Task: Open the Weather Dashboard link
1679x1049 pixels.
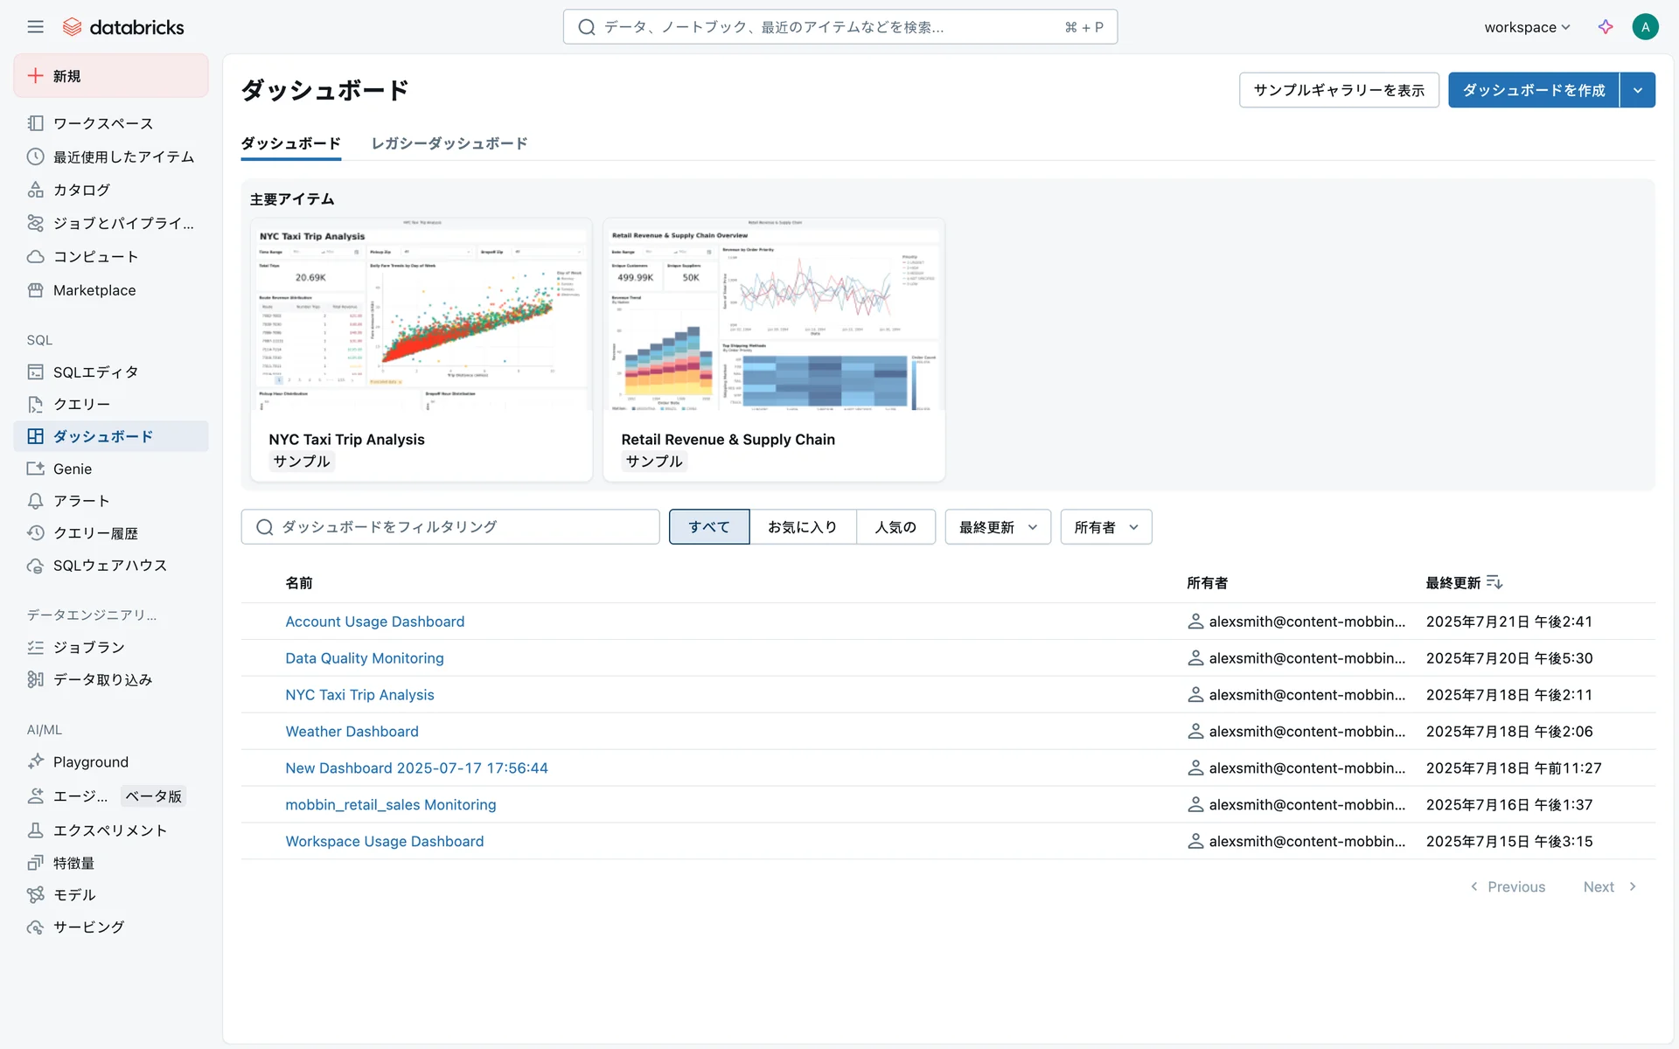Action: coord(352,732)
